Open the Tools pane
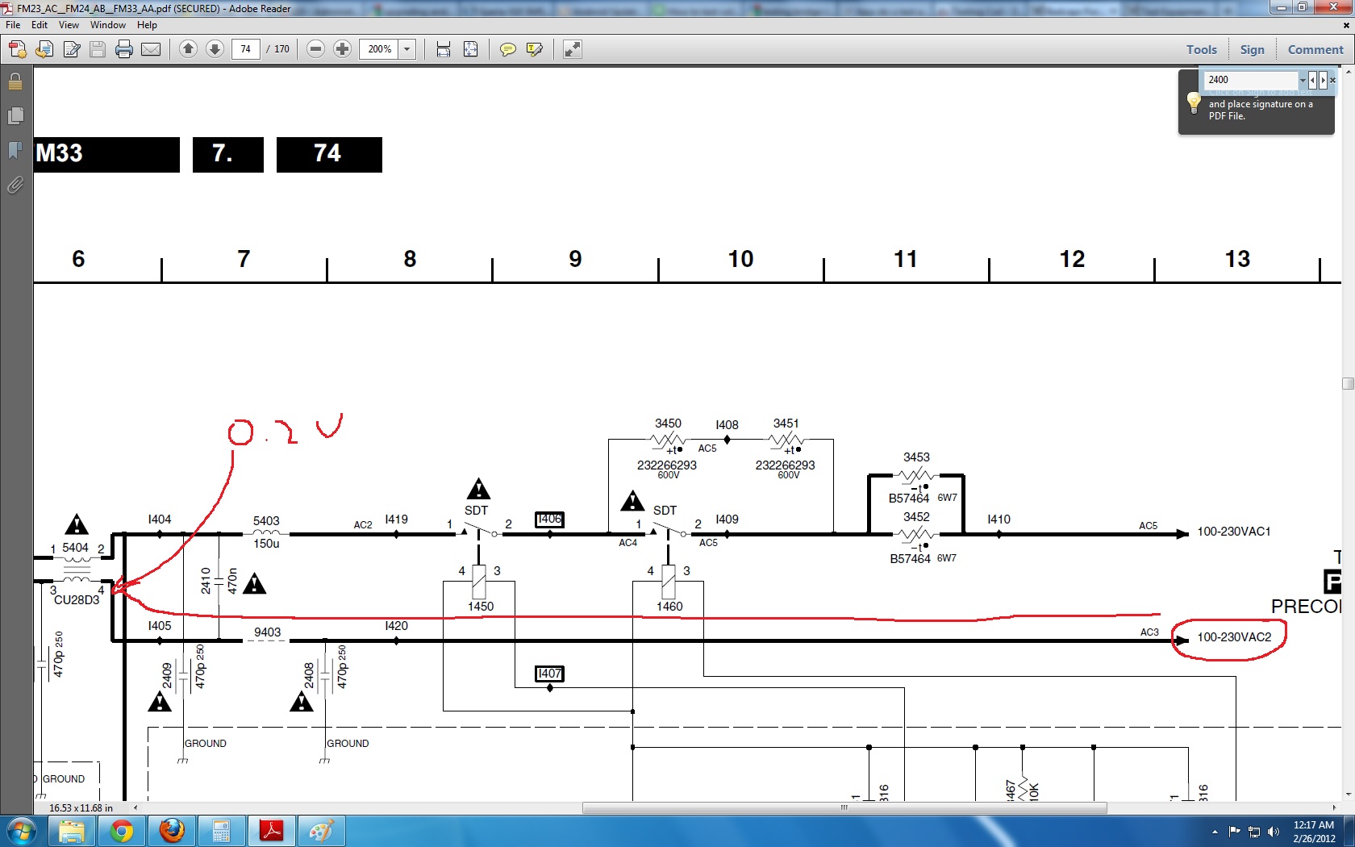The height and width of the screenshot is (847, 1355). tap(1202, 49)
